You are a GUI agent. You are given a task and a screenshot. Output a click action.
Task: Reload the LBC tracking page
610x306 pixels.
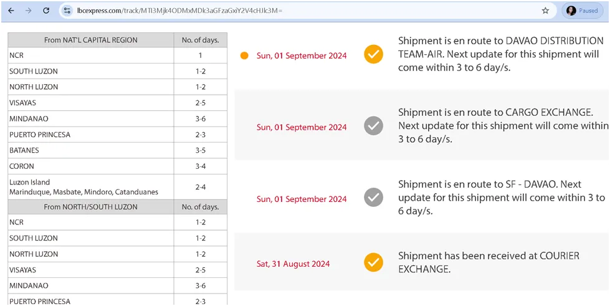tap(46, 11)
